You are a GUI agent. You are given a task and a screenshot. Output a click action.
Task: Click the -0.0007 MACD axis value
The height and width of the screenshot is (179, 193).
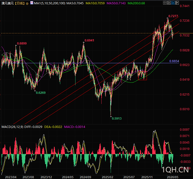click(x=185, y=155)
